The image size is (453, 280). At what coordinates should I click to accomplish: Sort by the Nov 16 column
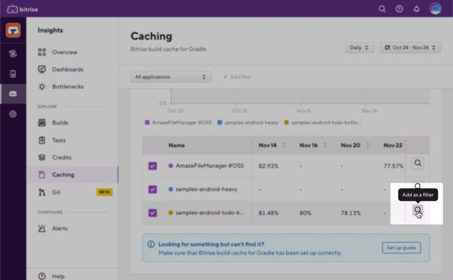coord(325,145)
